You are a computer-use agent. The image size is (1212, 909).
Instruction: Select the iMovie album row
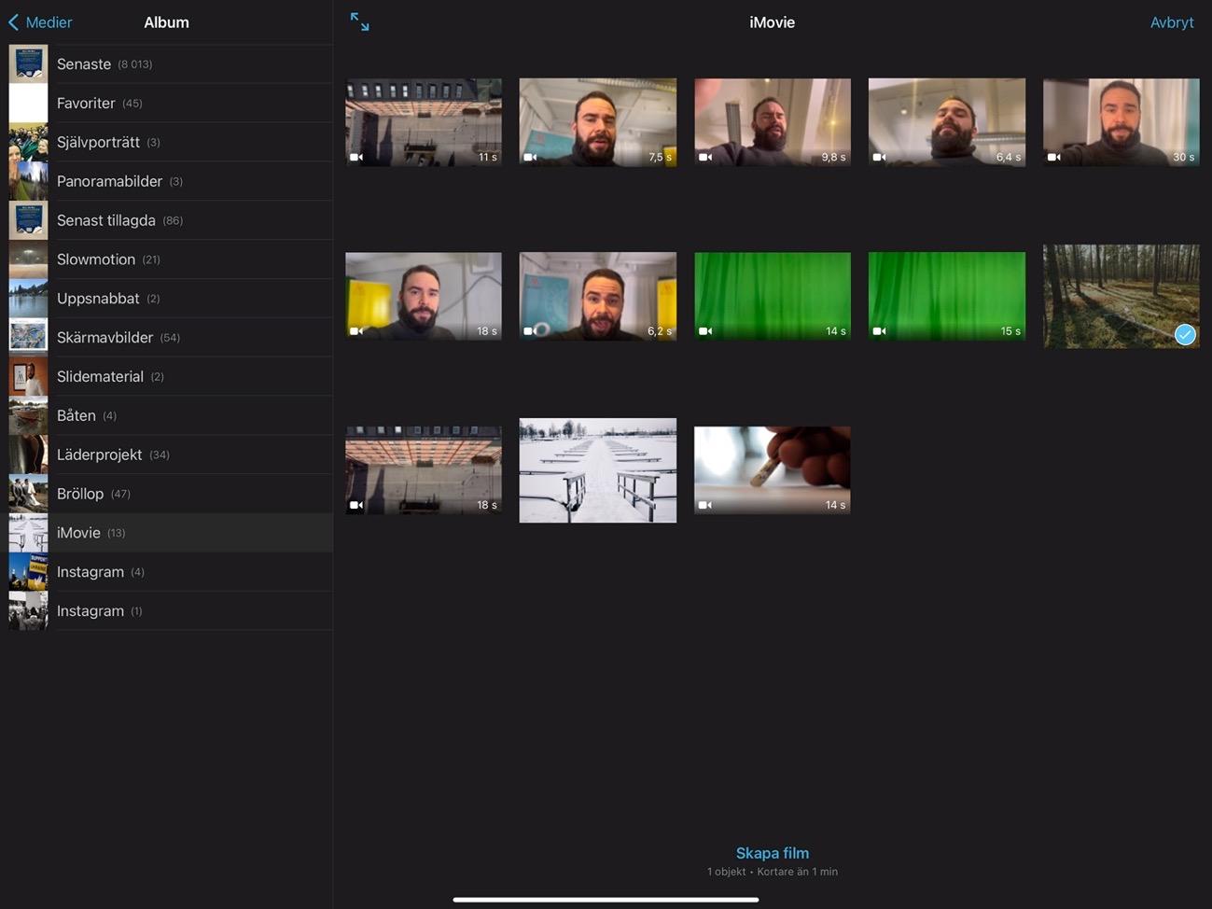[166, 533]
